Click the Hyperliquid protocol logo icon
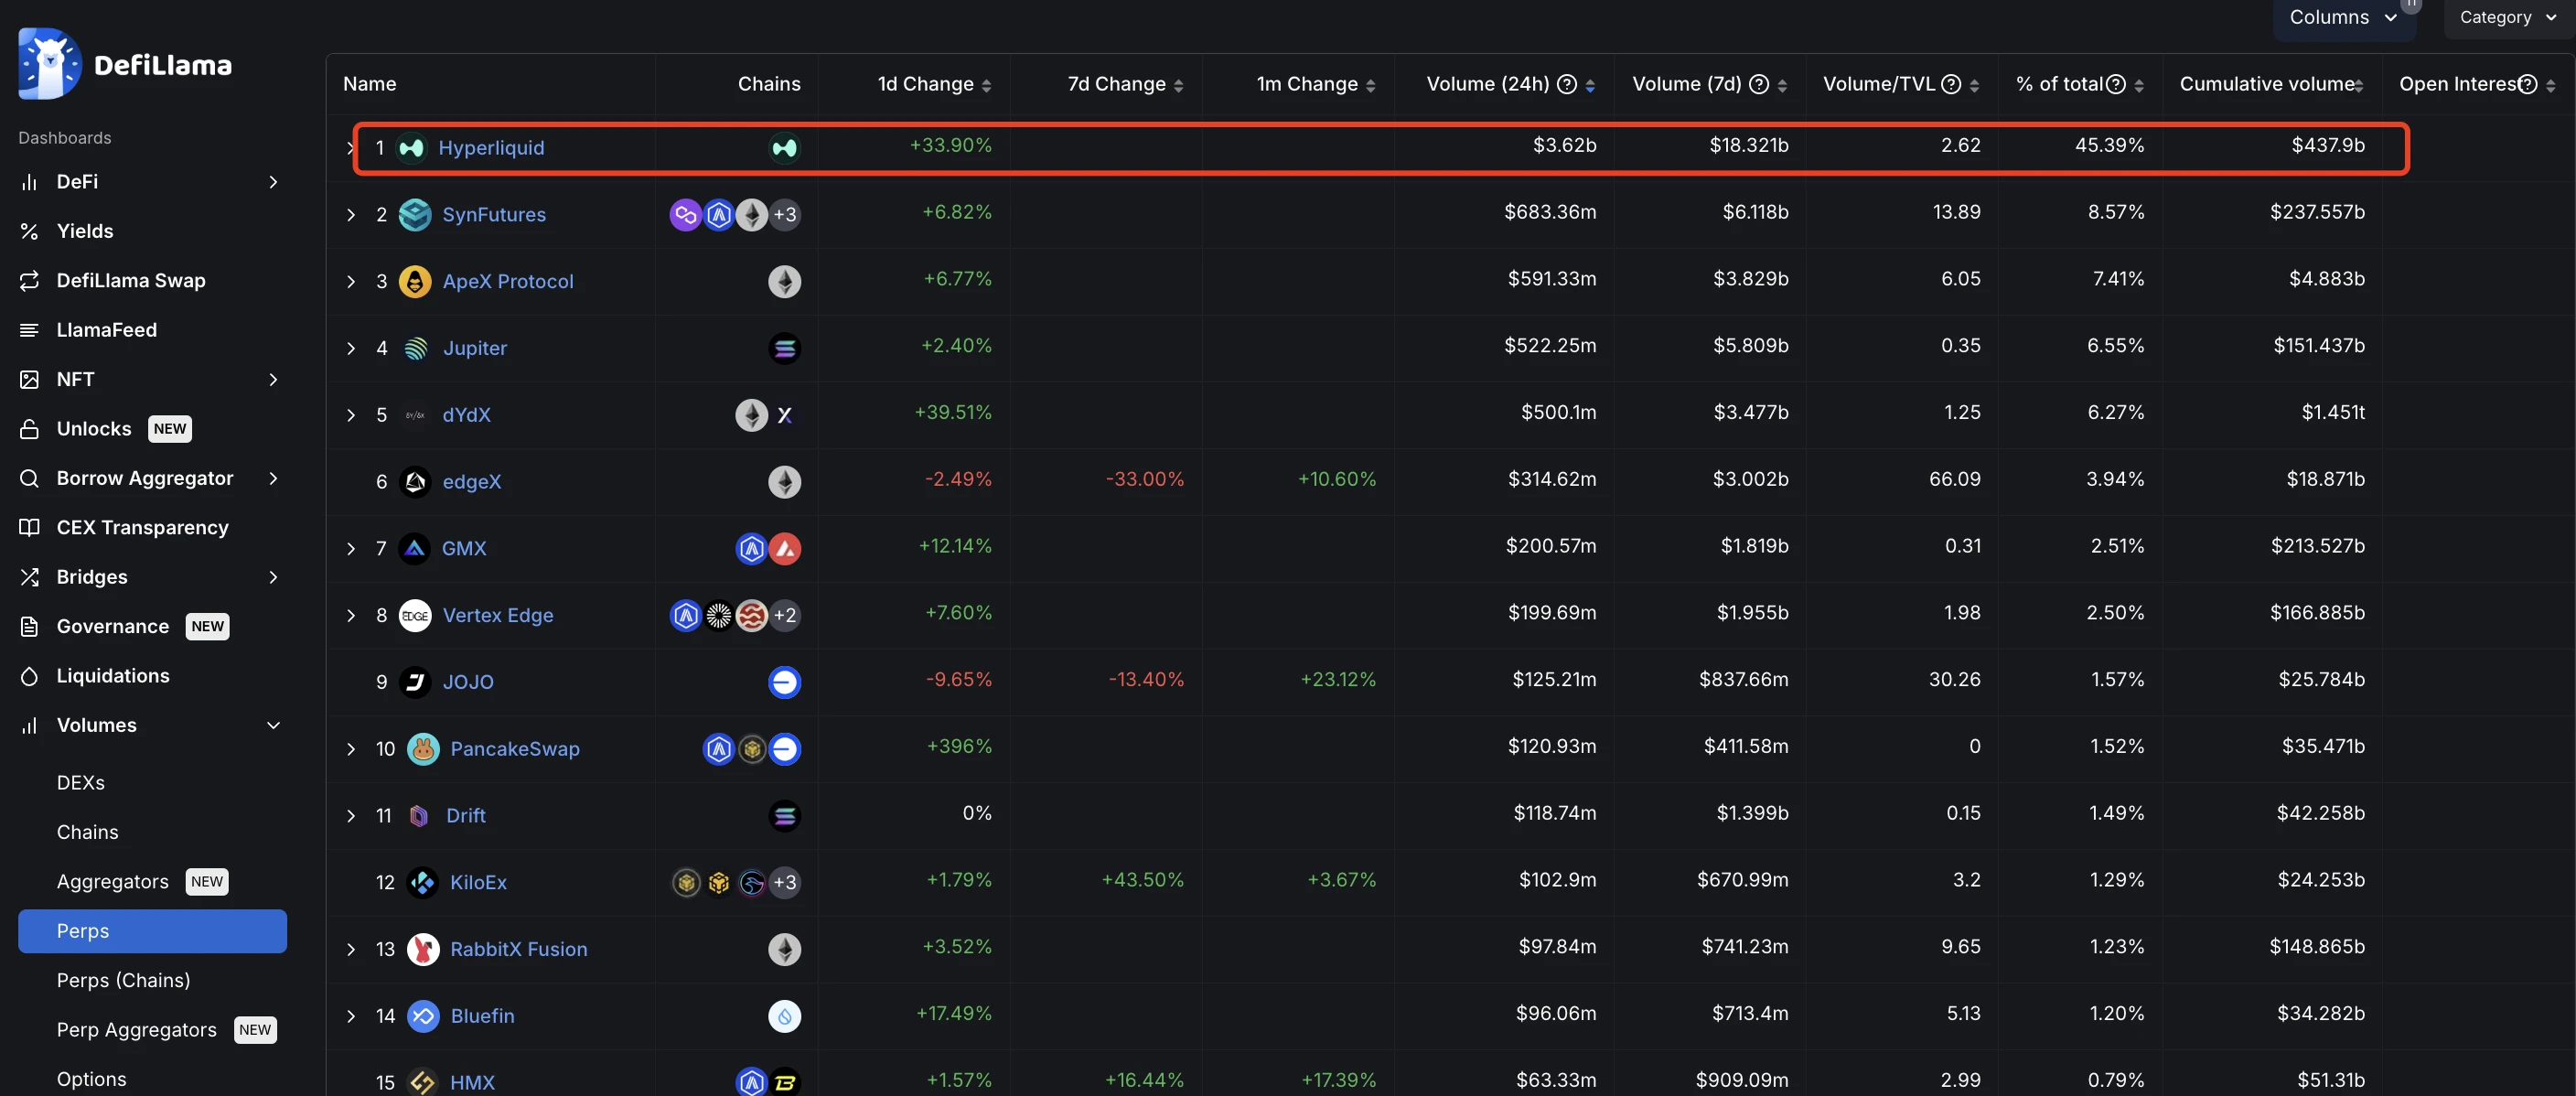The image size is (2576, 1096). click(x=411, y=148)
